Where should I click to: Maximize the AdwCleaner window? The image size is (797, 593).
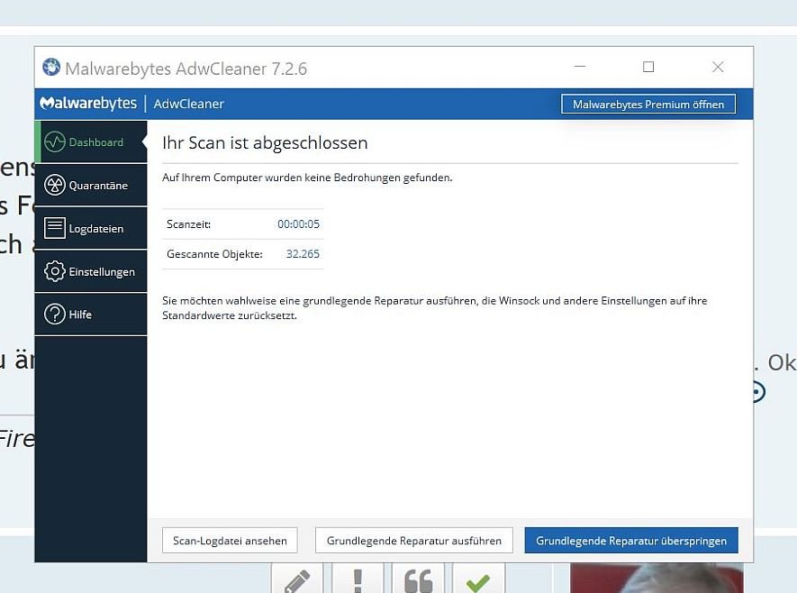click(x=648, y=68)
